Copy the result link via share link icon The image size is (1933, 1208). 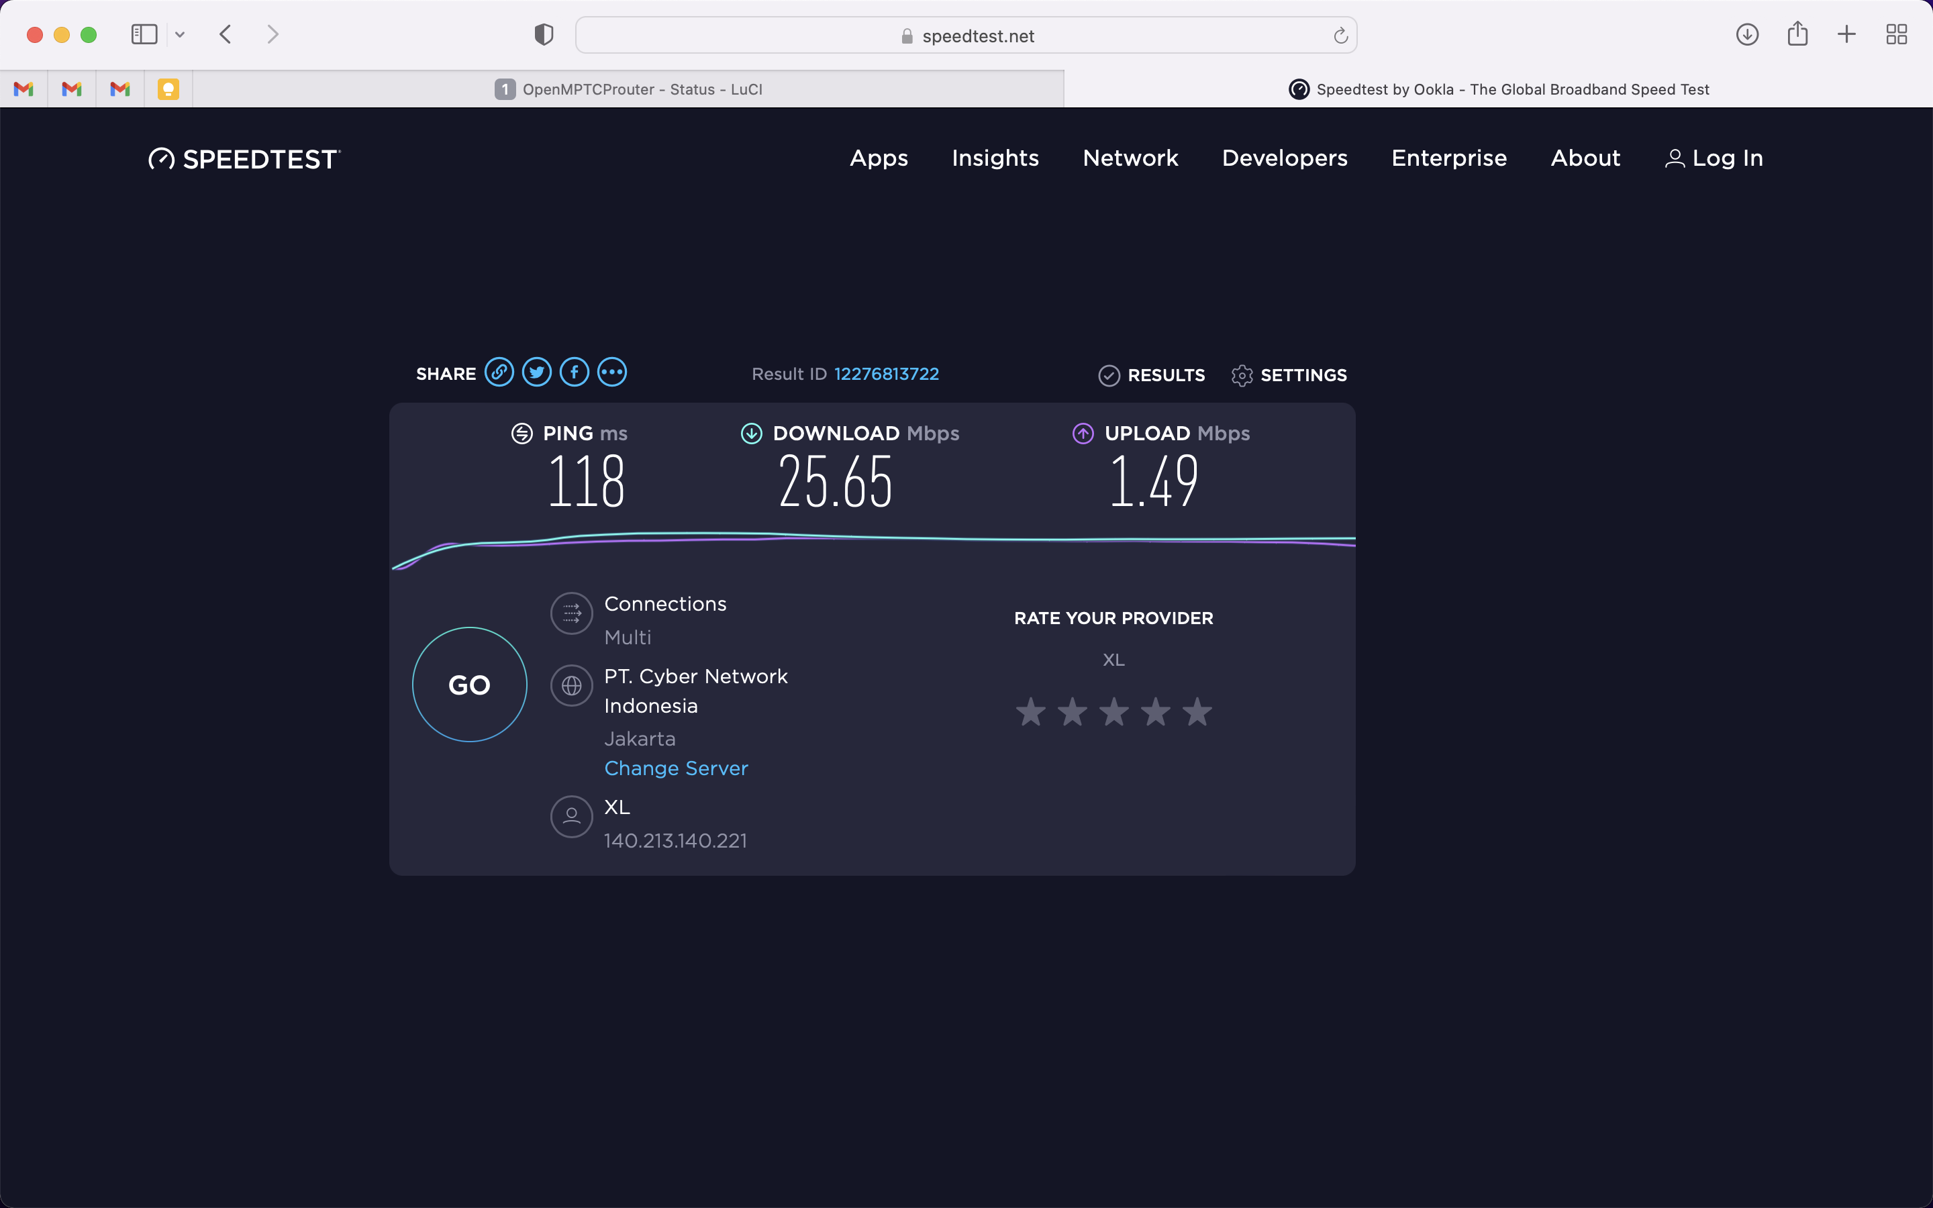pos(499,372)
